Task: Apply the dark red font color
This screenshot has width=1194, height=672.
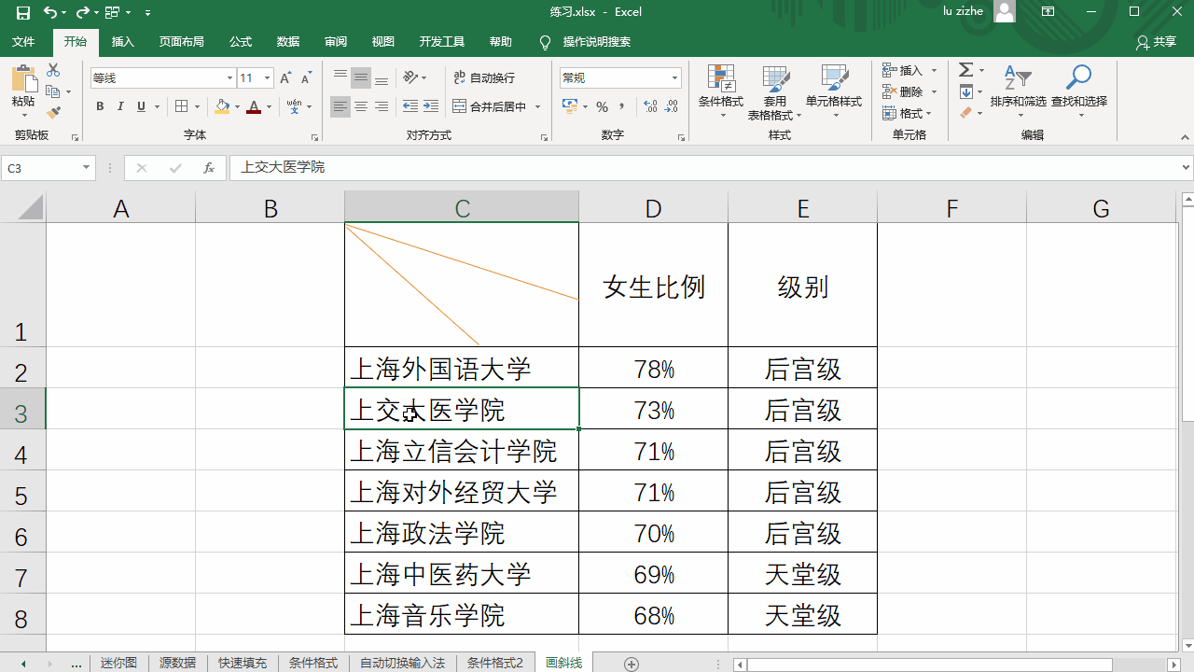Action: [x=254, y=107]
